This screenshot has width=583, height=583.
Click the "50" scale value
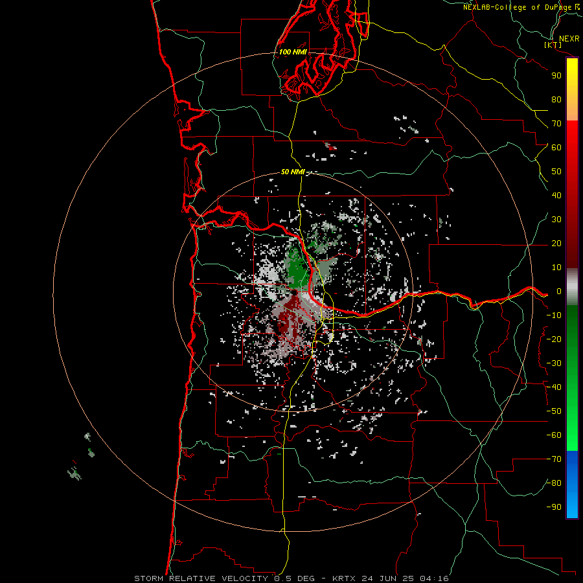tap(556, 172)
